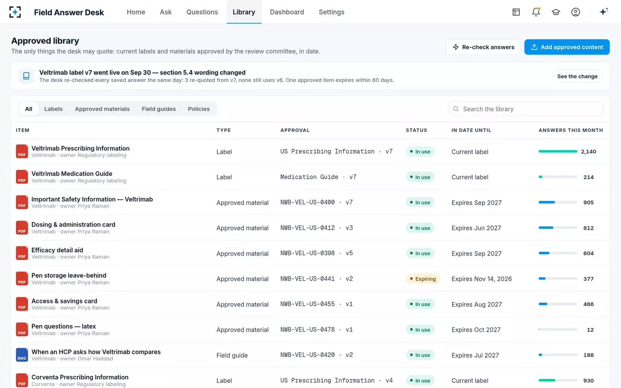Click the PDF icon for Veltrimab Prescribing Information

(22, 151)
